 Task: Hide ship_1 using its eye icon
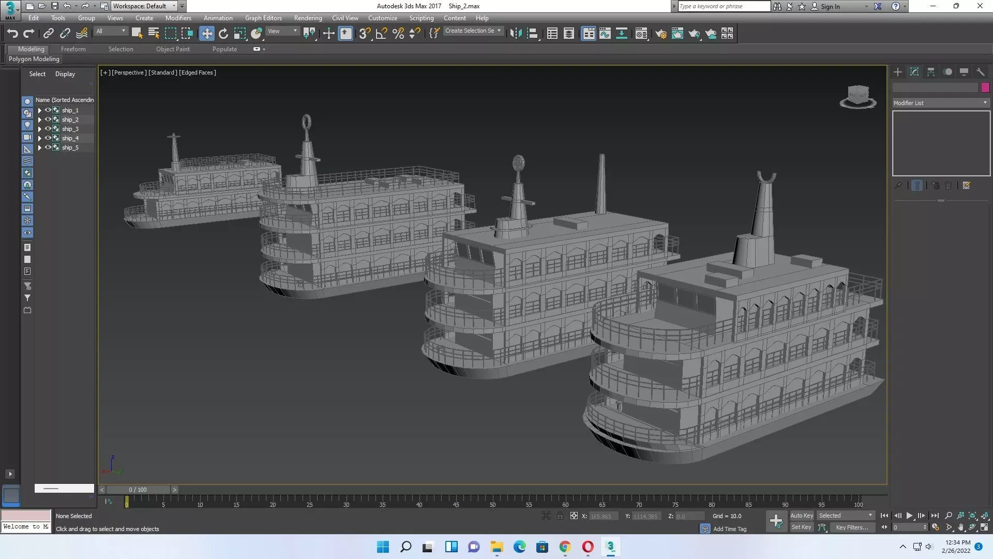[48, 110]
